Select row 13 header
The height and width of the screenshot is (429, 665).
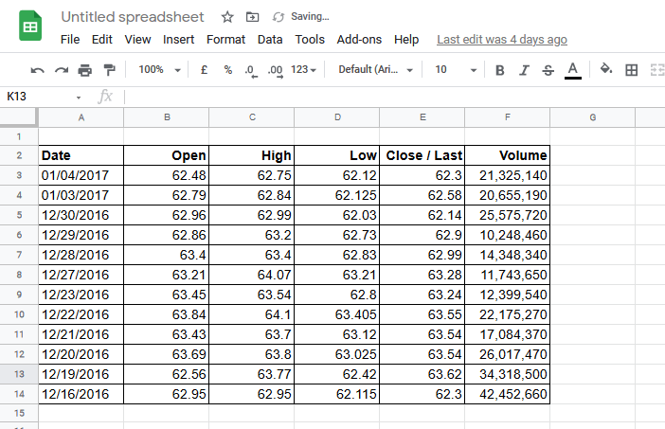[x=19, y=374]
